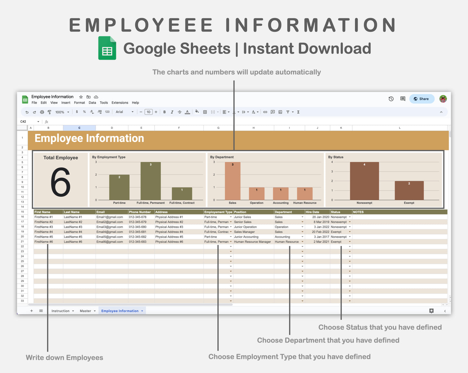Open the Fill color tool
This screenshot has height=373, width=468.
197,112
